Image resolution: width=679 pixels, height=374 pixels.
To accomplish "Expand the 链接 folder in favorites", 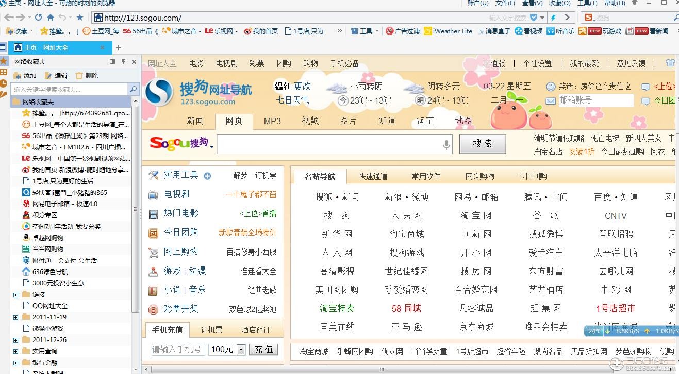I will 15,295.
